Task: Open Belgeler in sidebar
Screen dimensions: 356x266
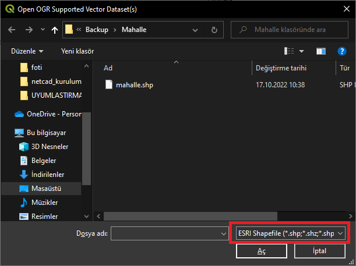Action: pos(38,161)
